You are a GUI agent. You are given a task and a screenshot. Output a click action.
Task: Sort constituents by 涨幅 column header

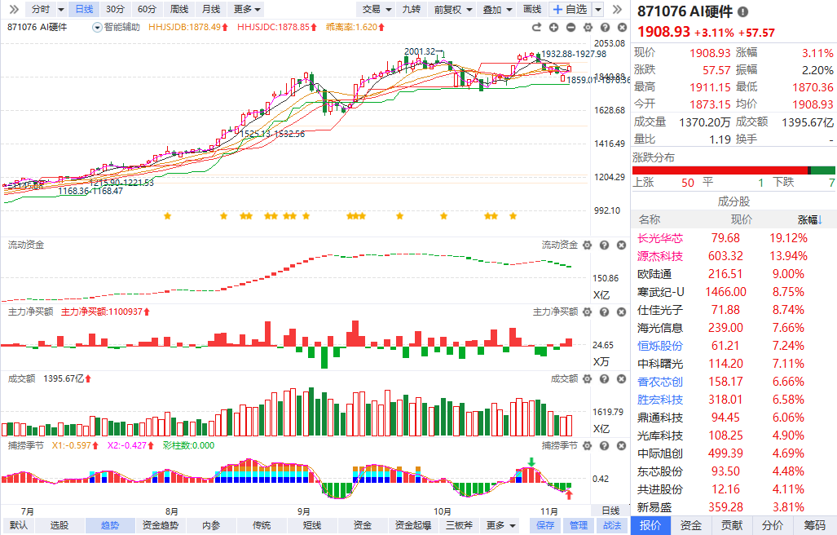click(x=809, y=219)
